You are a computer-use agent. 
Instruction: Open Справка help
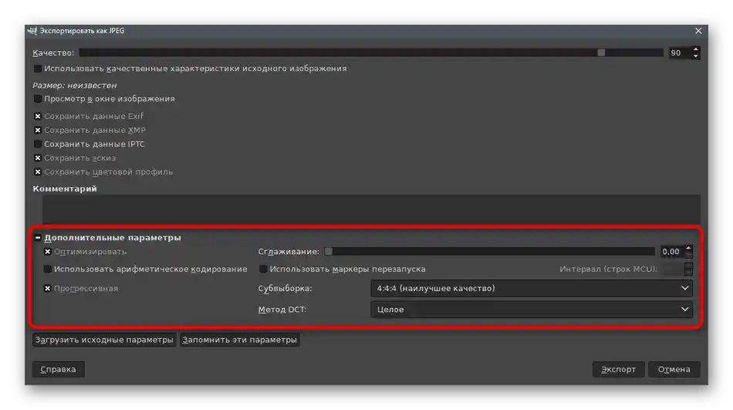coord(59,369)
